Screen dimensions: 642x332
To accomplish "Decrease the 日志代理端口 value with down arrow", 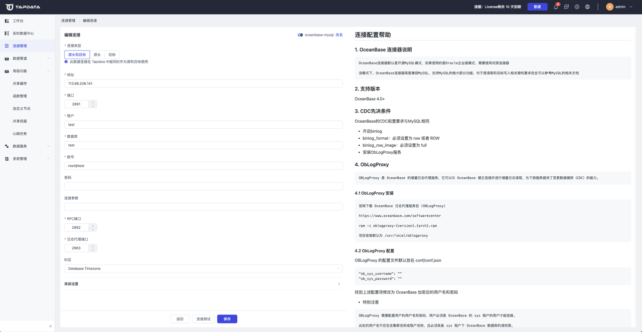I will point(93,250).
